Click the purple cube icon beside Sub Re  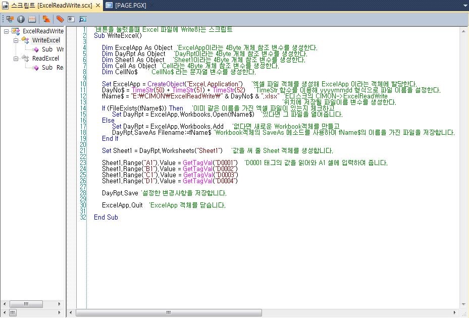click(36, 68)
